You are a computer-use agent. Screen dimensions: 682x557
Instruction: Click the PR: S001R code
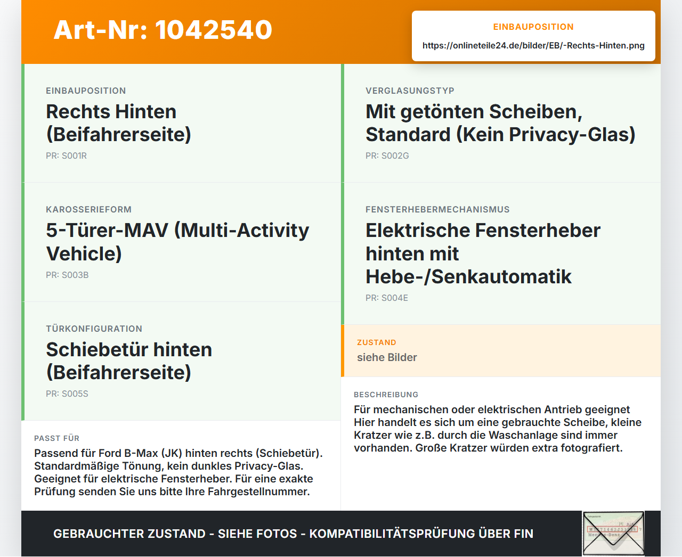[66, 156]
